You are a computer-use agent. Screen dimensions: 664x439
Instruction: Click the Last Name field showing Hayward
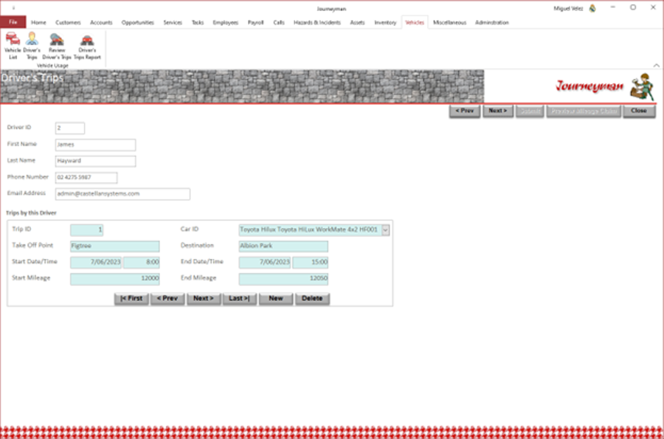point(96,161)
